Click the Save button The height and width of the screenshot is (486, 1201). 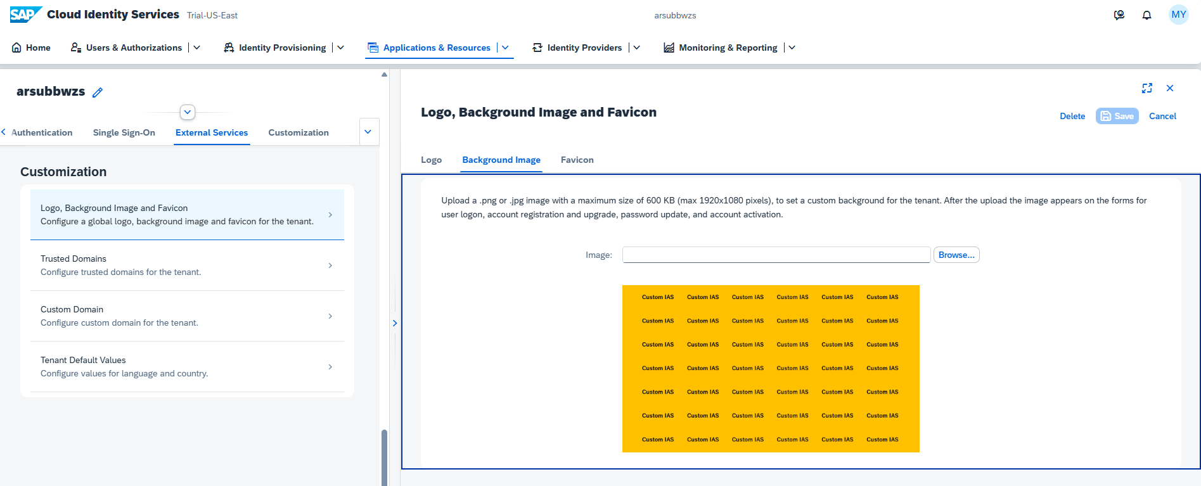(x=1117, y=116)
